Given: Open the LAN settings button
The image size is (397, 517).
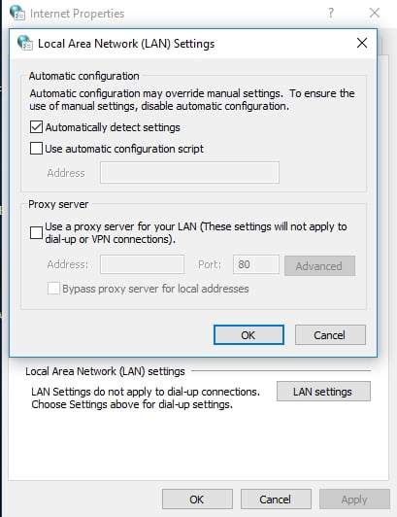Looking at the screenshot, I should [x=323, y=391].
